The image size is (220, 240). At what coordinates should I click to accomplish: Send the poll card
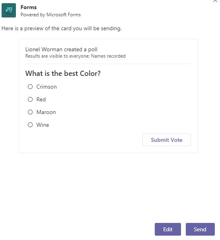click(200, 229)
